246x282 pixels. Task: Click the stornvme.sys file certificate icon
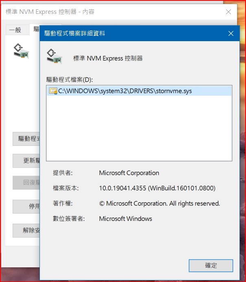point(53,91)
